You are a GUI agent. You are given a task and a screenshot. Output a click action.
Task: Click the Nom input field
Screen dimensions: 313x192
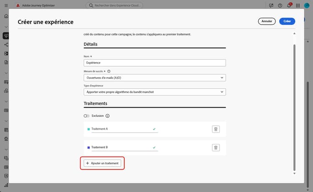(x=154, y=63)
